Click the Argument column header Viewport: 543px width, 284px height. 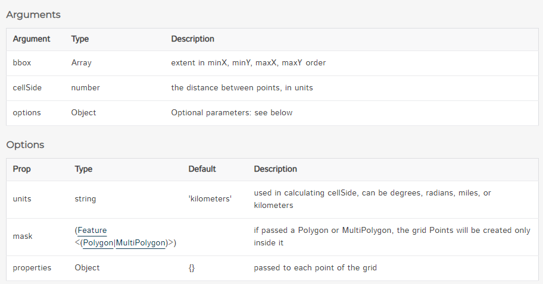(x=32, y=39)
